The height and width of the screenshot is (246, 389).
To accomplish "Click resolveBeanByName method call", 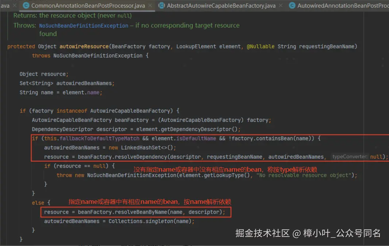I will click(140, 212).
